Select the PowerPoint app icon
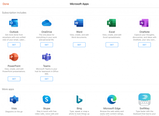 point(14,57)
